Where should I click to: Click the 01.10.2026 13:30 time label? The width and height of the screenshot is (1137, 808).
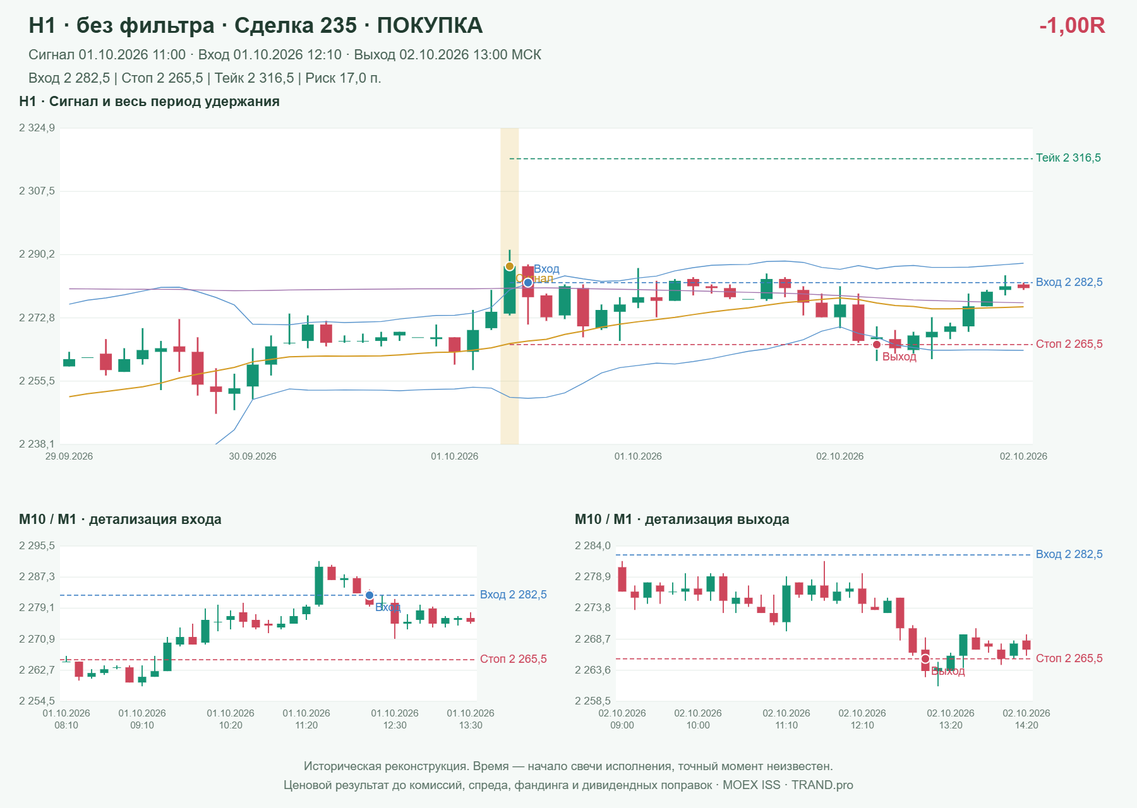(471, 719)
